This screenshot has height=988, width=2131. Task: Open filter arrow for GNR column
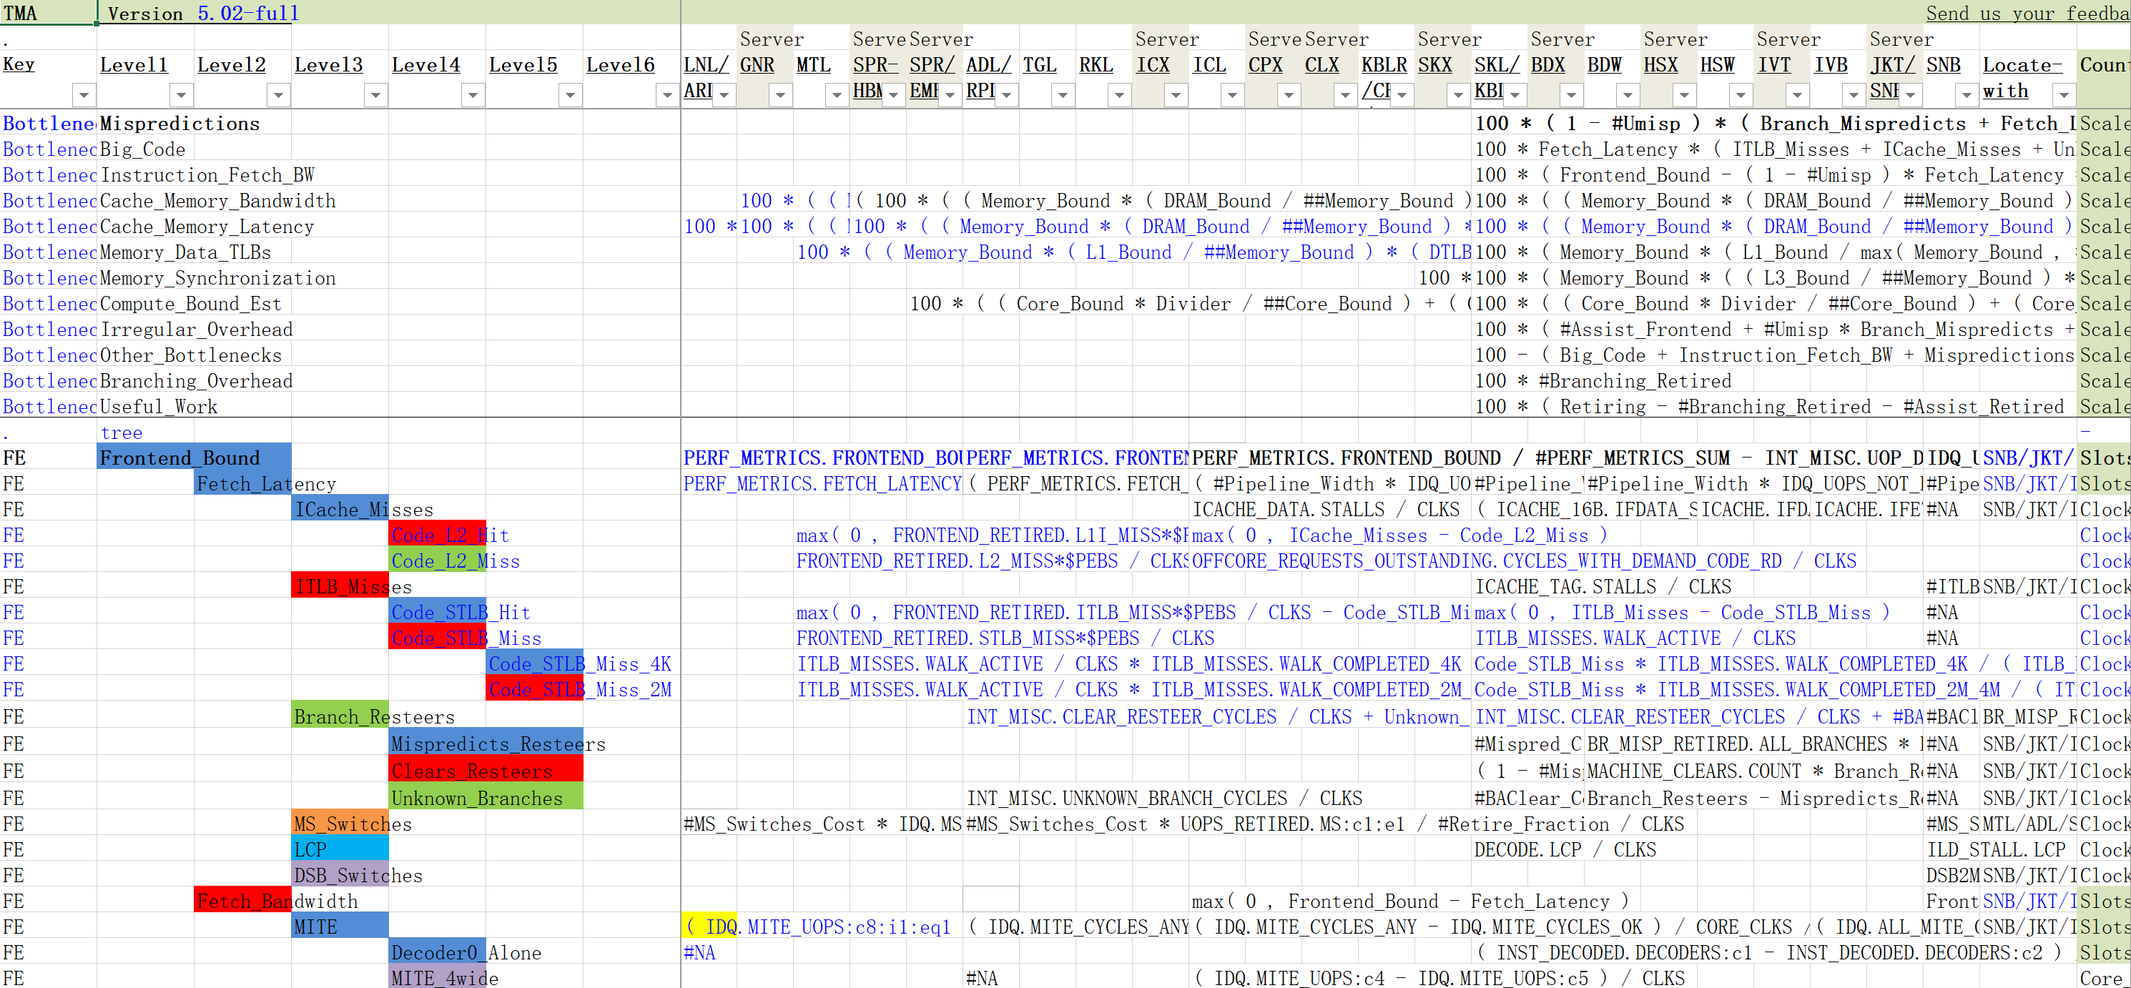pyautogui.click(x=780, y=95)
